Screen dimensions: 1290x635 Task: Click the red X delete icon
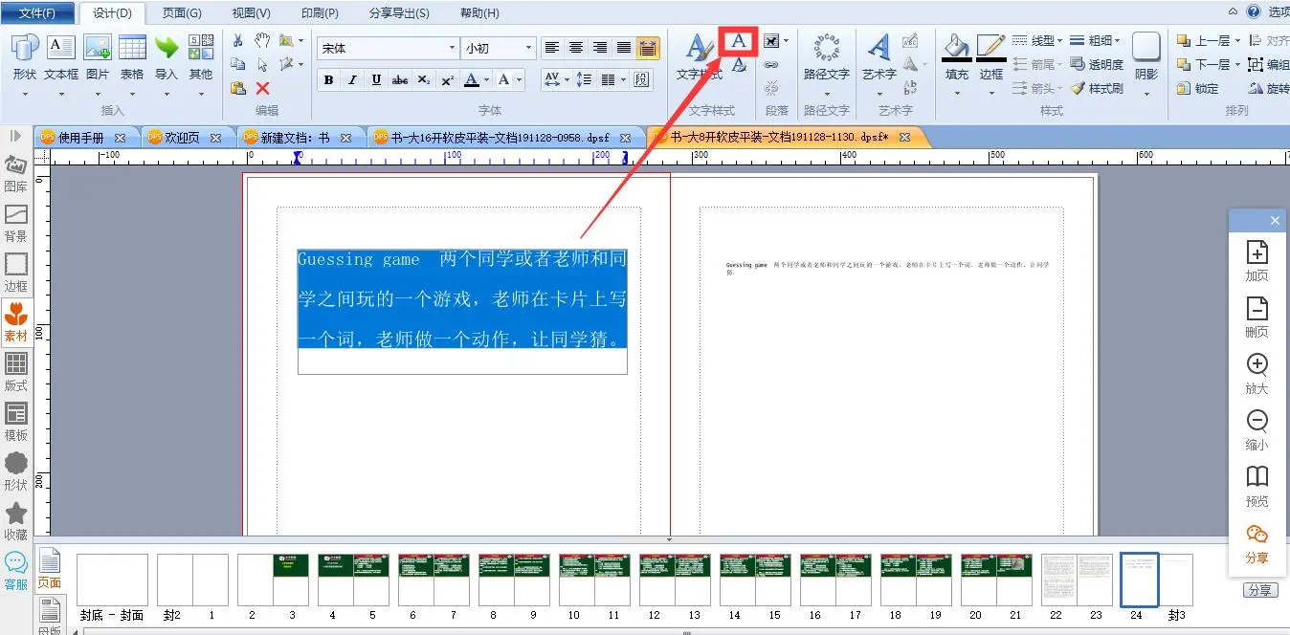coord(262,88)
